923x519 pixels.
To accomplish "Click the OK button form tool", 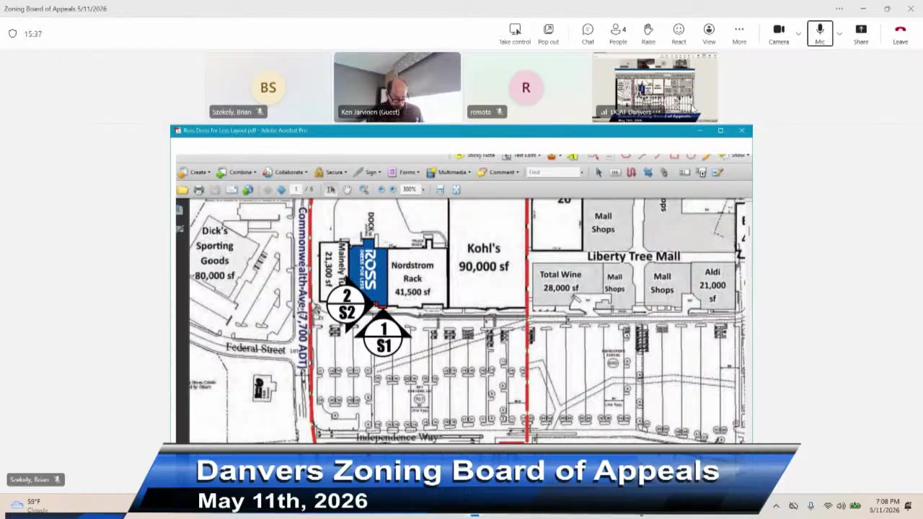I will [x=615, y=172].
